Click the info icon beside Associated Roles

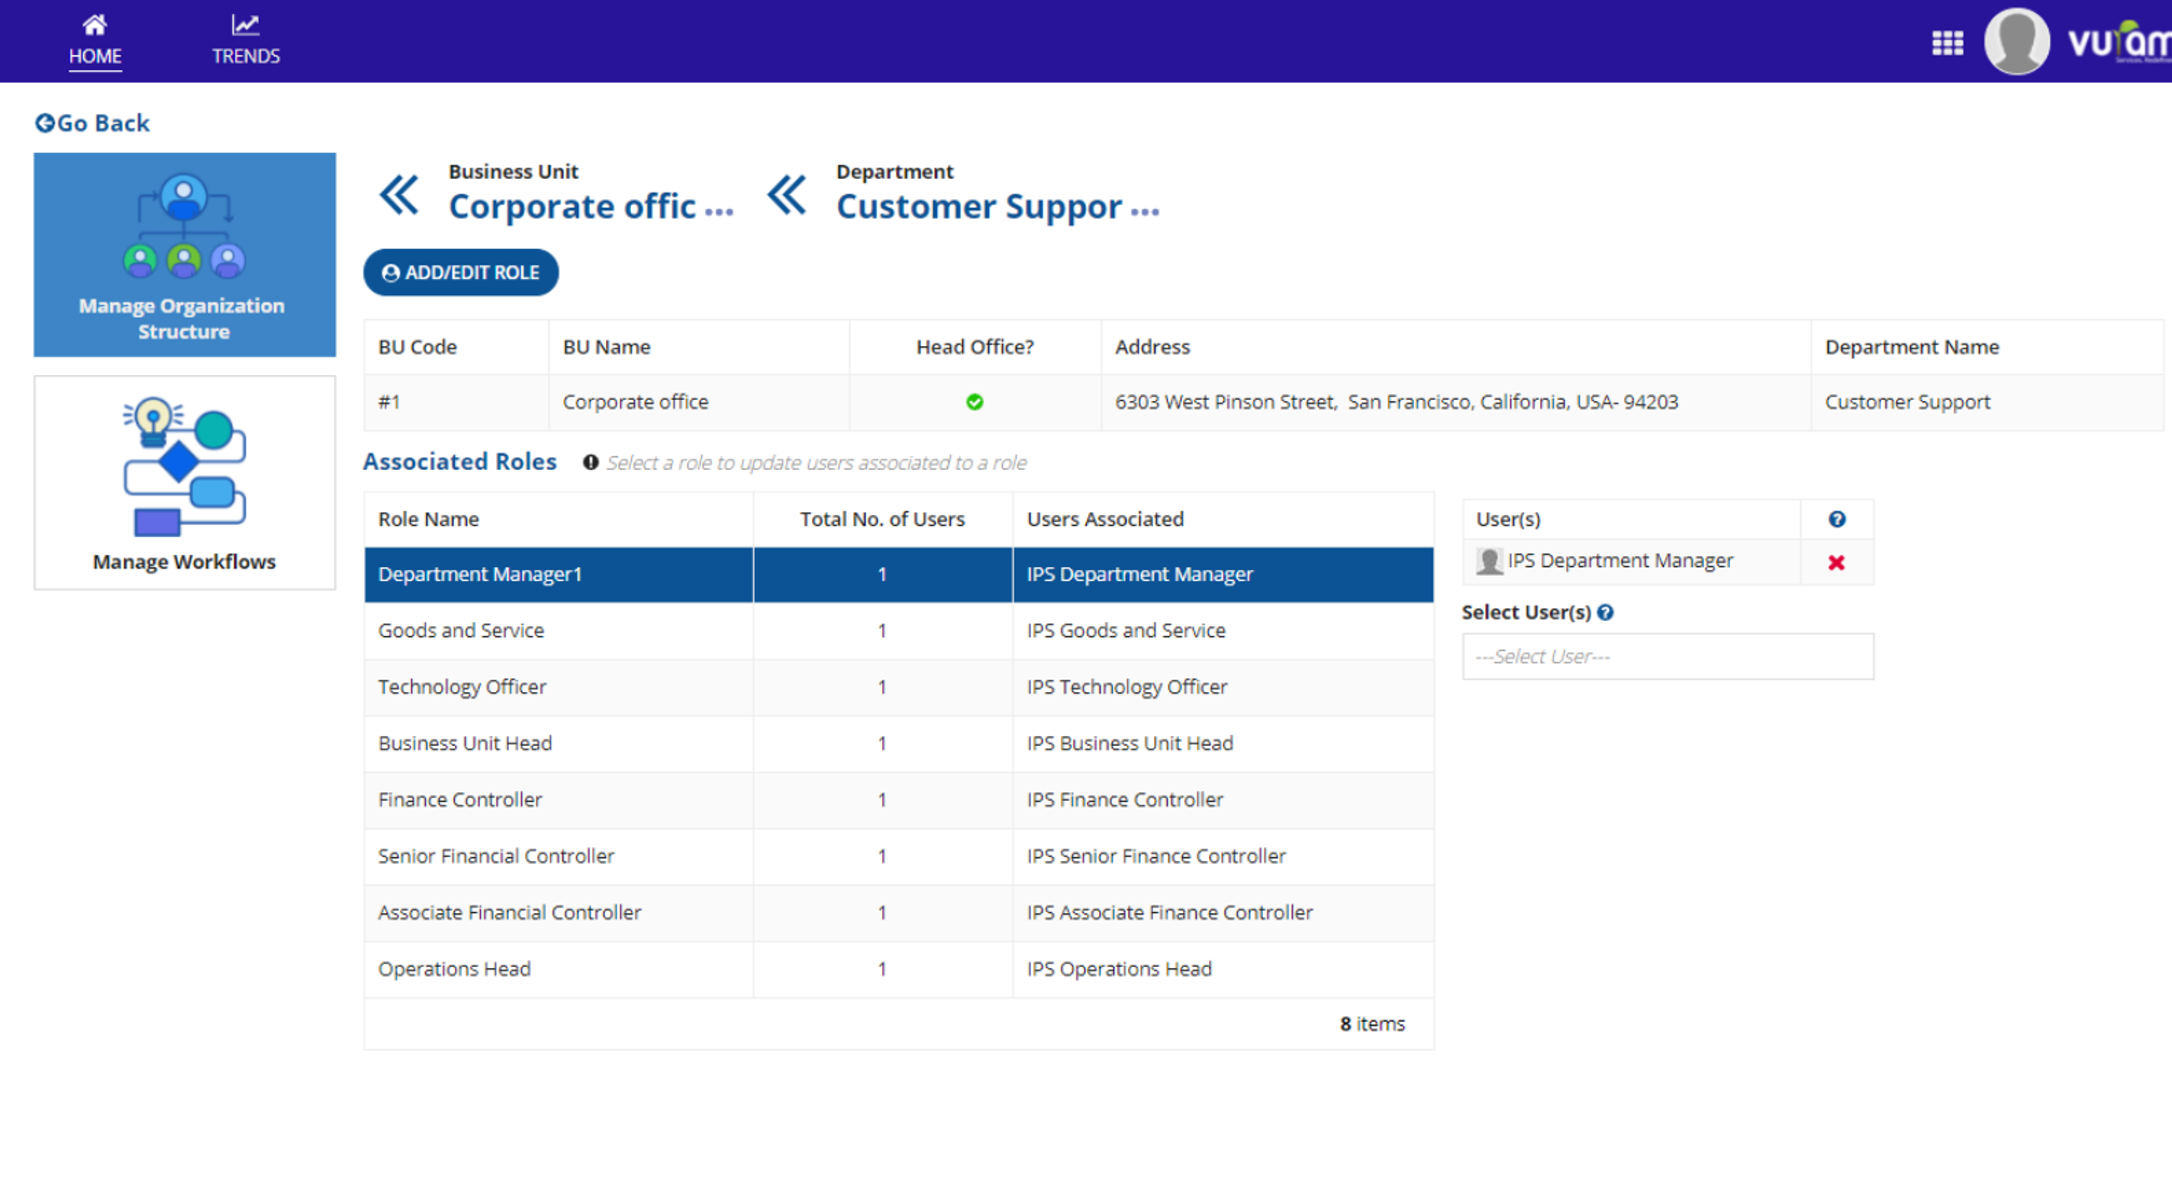click(590, 462)
